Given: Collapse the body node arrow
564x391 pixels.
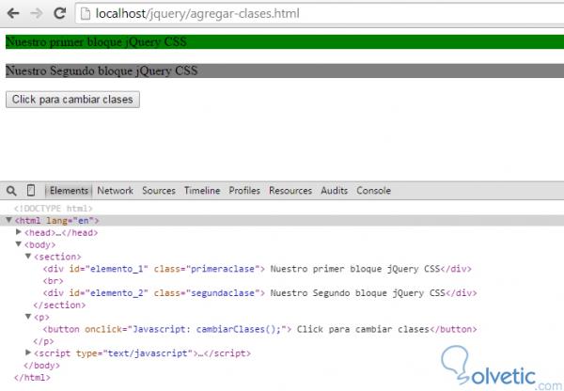Looking at the screenshot, I should (19, 244).
